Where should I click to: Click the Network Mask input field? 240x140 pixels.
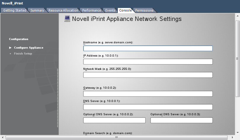[148, 75]
